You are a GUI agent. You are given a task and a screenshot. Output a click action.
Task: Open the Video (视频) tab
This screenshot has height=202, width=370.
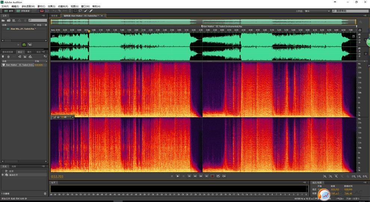[14, 166]
